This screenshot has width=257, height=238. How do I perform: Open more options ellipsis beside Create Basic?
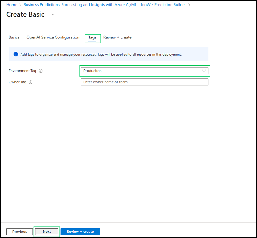pos(54,14)
